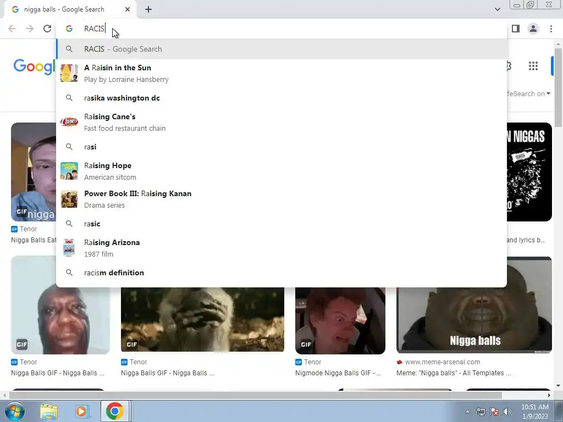Click the Chrome taskbar icon
563x422 pixels.
tap(114, 411)
